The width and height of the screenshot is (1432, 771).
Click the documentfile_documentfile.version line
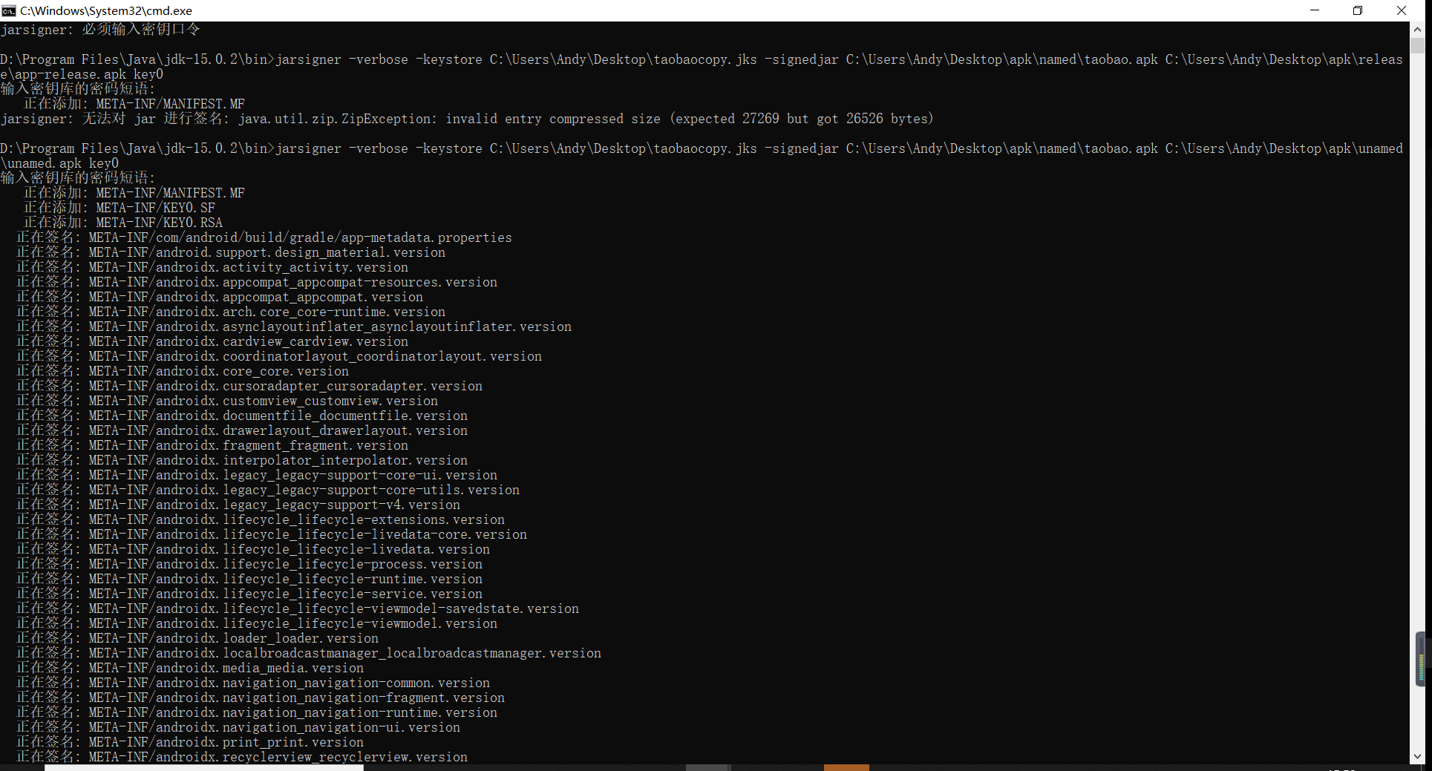[242, 416]
